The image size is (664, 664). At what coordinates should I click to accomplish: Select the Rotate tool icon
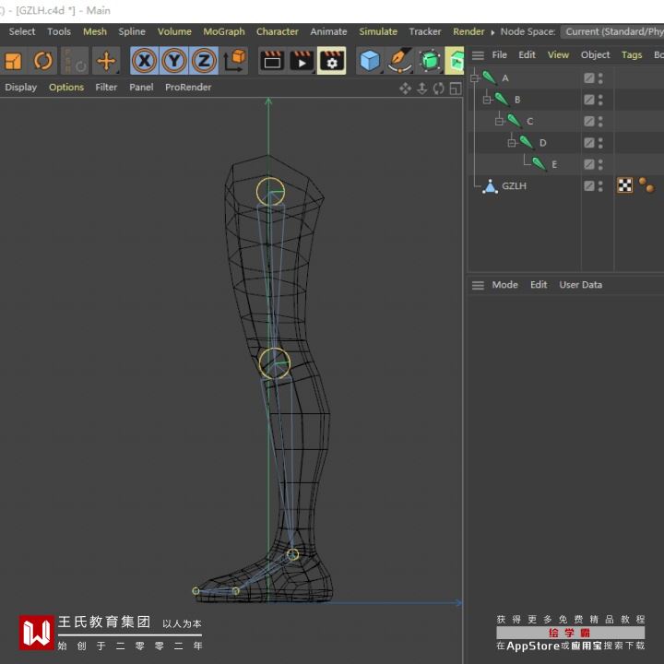click(x=43, y=61)
